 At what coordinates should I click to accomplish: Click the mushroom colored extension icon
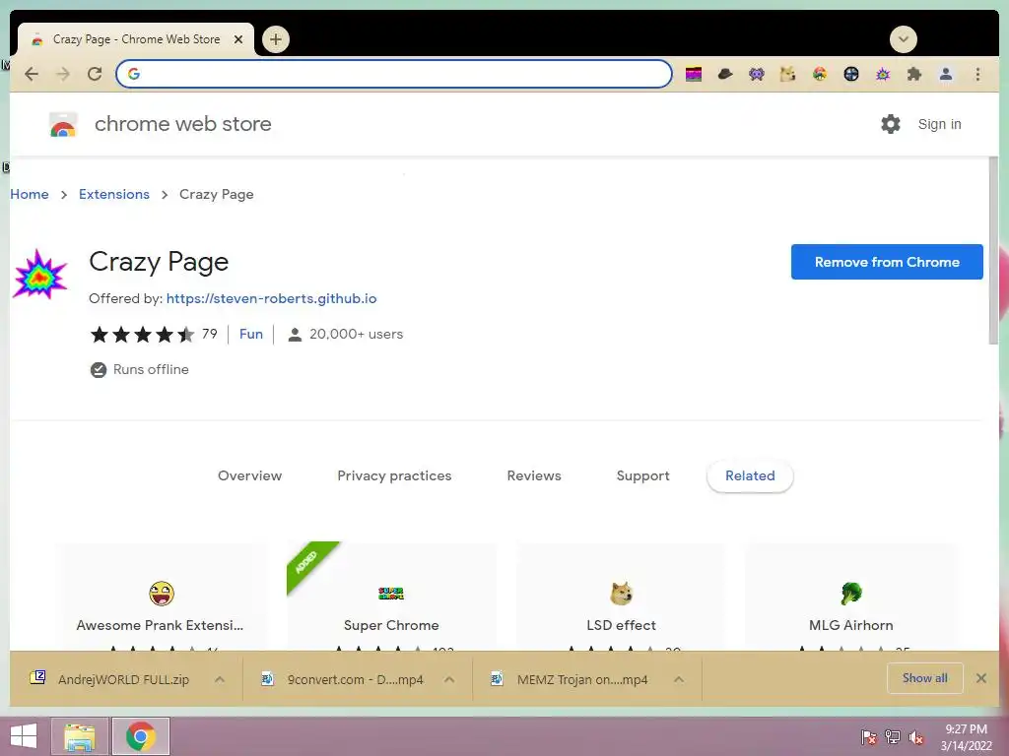[x=820, y=75]
